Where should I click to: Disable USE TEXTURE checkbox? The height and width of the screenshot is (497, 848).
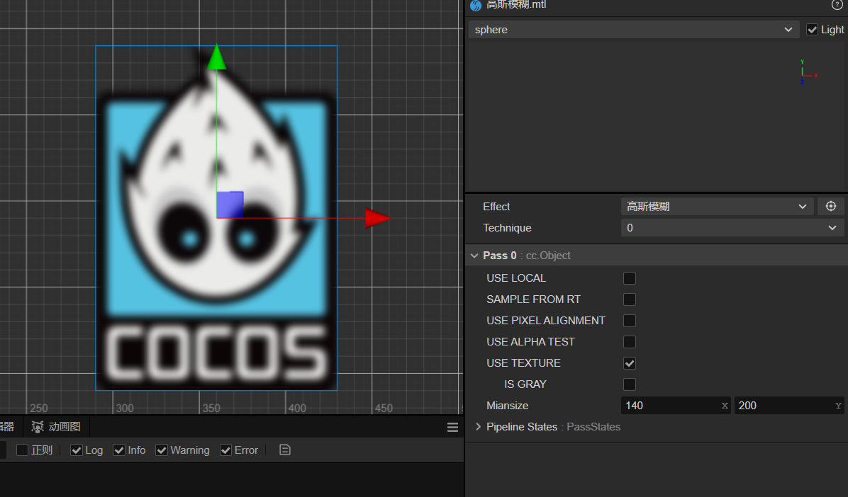tap(630, 363)
